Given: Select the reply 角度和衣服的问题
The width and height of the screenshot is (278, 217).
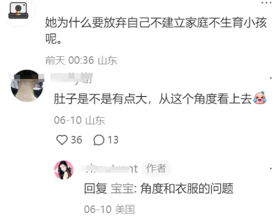Looking at the screenshot, I should [x=187, y=189].
